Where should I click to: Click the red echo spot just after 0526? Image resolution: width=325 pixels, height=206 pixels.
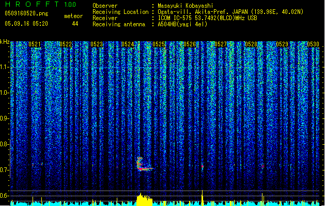click(x=203, y=166)
